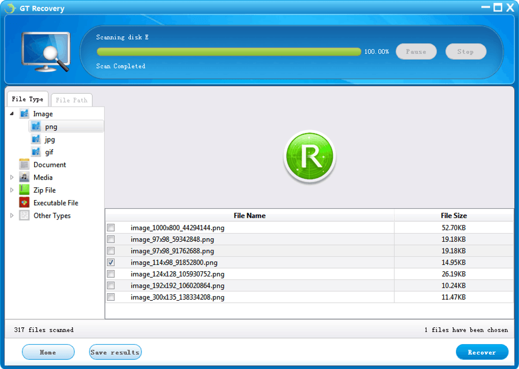This screenshot has height=369, width=519.
Task: Click the png file type icon
Action: [x=36, y=126]
